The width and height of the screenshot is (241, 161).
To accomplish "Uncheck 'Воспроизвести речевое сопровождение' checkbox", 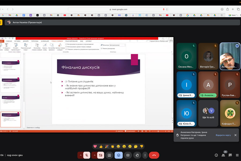I will 66,44.
